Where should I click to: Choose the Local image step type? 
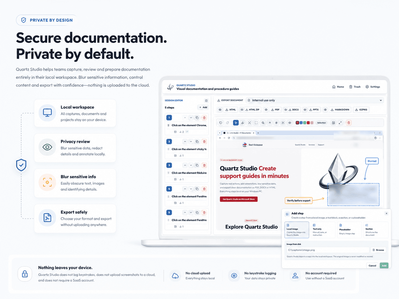[297, 230]
